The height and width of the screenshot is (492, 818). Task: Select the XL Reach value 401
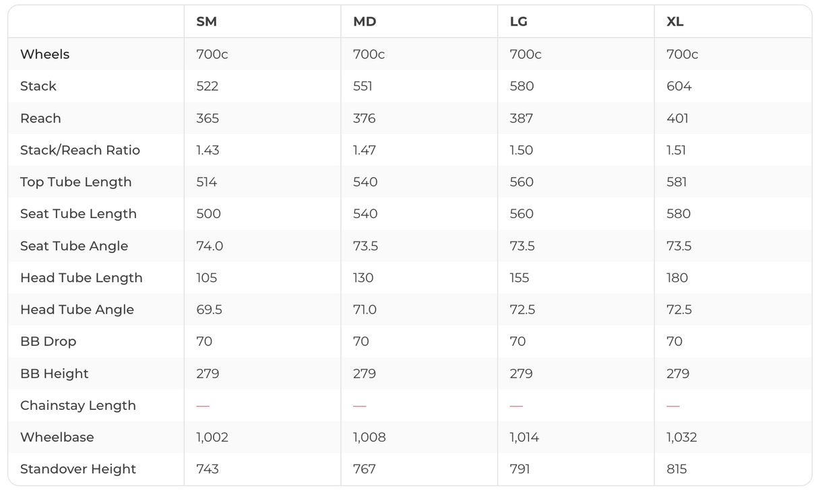677,118
